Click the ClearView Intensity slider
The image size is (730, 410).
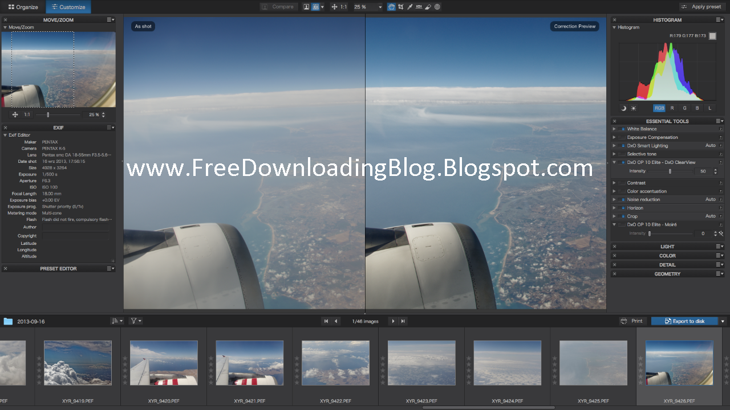[670, 171]
